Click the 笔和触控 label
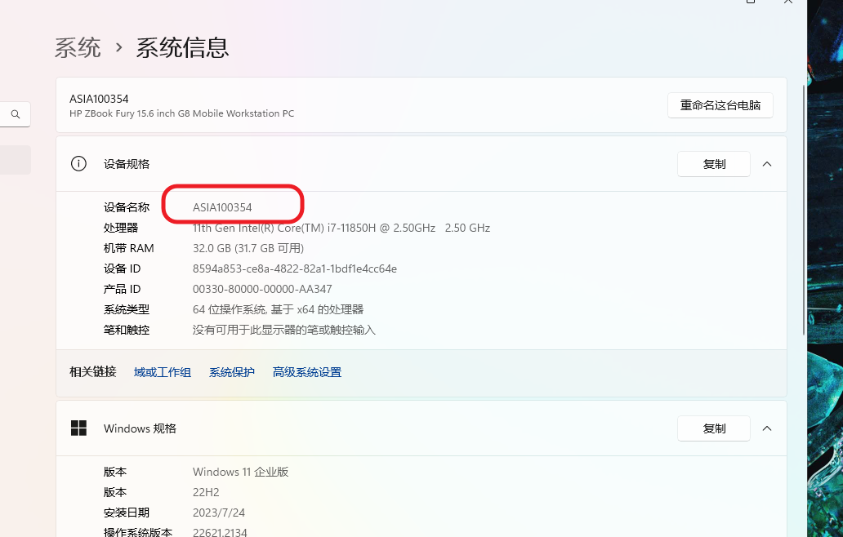 [127, 330]
